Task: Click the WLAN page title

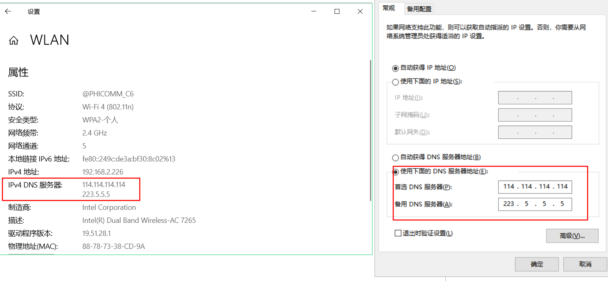Action: point(50,40)
